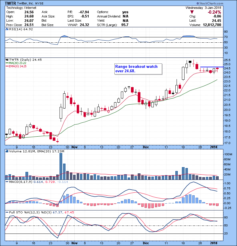Image resolution: width=237 pixels, height=246 pixels.
Task: Select the Open value 24.56
Action: tap(29, 12)
